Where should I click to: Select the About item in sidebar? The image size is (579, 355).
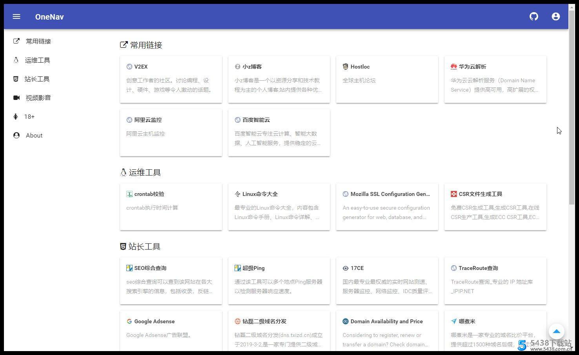click(x=34, y=135)
